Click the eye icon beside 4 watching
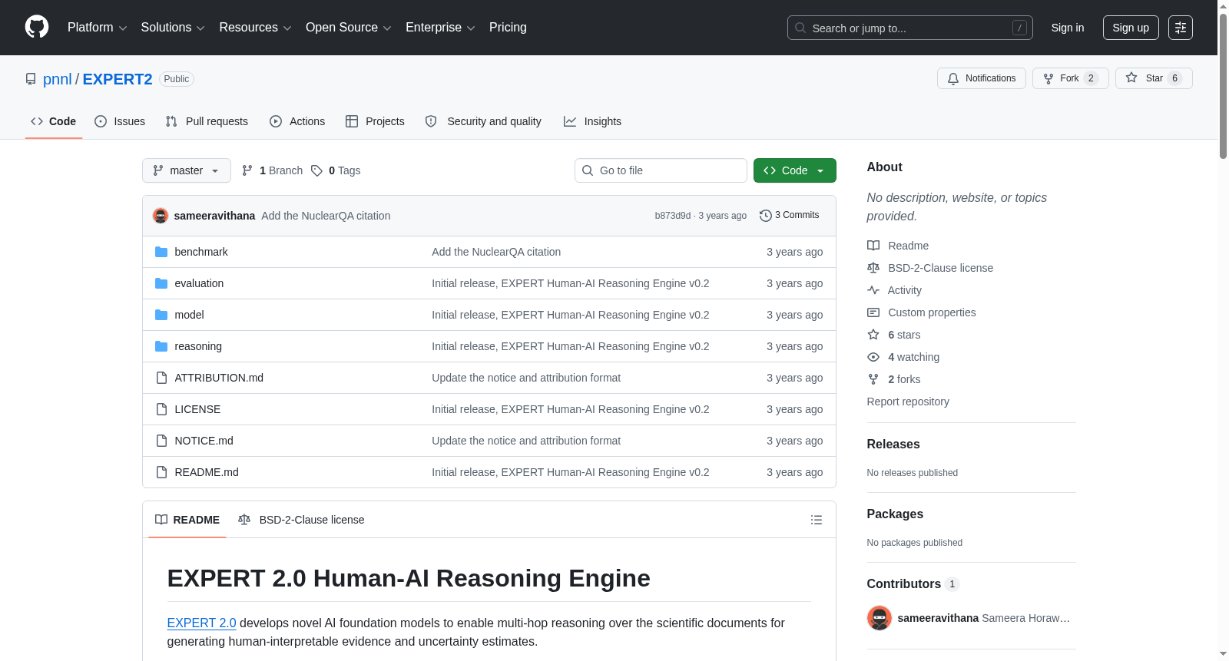This screenshot has width=1229, height=661. pos(873,357)
